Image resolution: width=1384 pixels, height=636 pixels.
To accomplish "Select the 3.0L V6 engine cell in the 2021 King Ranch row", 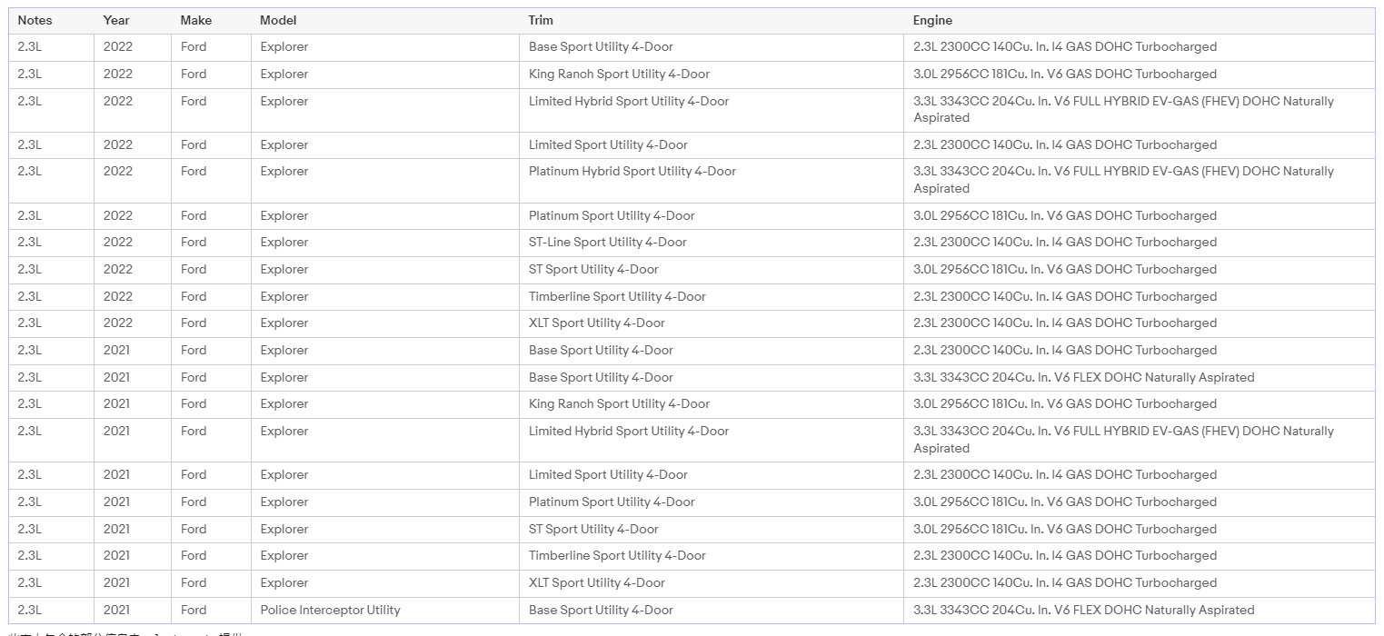I will pyautogui.click(x=1065, y=403).
